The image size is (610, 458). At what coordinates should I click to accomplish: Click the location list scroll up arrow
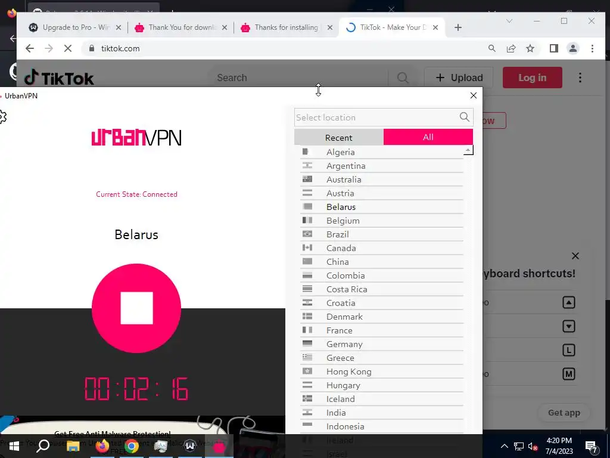[468, 150]
